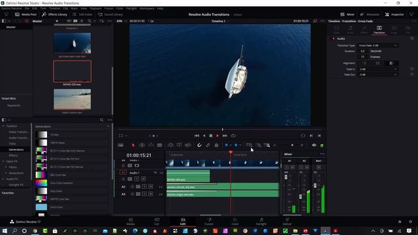Toggle the Position Lock padlock icon

tap(216, 145)
